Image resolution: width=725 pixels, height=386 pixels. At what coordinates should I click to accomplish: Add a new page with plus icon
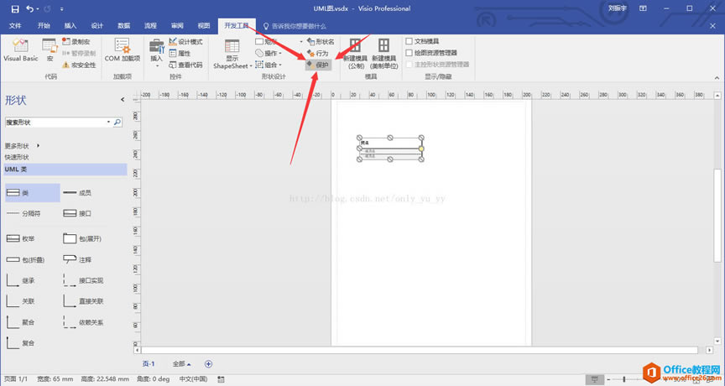[209, 363]
